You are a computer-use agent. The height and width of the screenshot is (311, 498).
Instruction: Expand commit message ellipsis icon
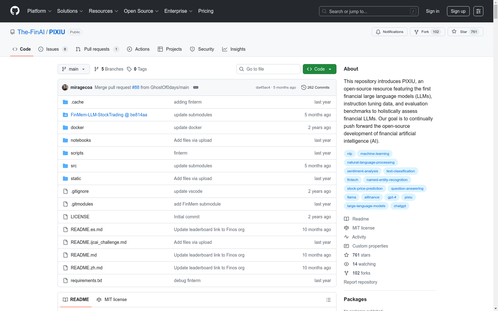point(196,87)
